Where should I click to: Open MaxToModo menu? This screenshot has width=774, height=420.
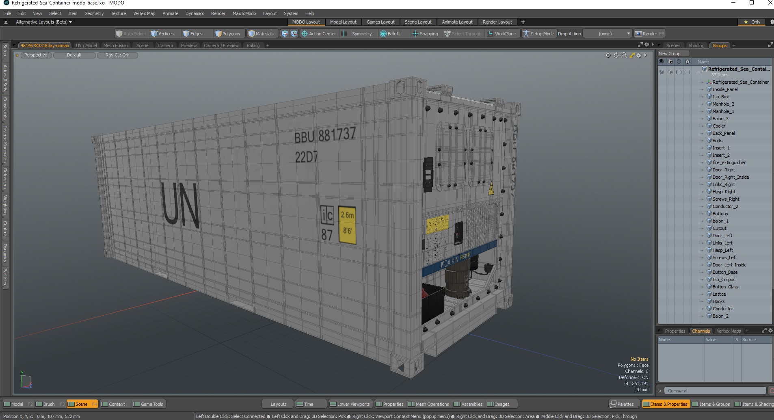point(244,13)
